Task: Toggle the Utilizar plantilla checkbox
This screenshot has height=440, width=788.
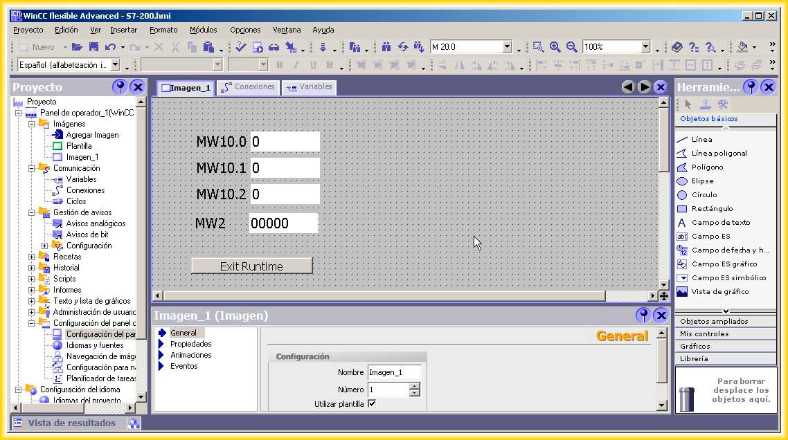Action: coord(372,403)
